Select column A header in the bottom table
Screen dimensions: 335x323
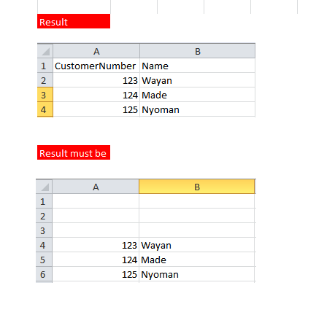(96, 187)
